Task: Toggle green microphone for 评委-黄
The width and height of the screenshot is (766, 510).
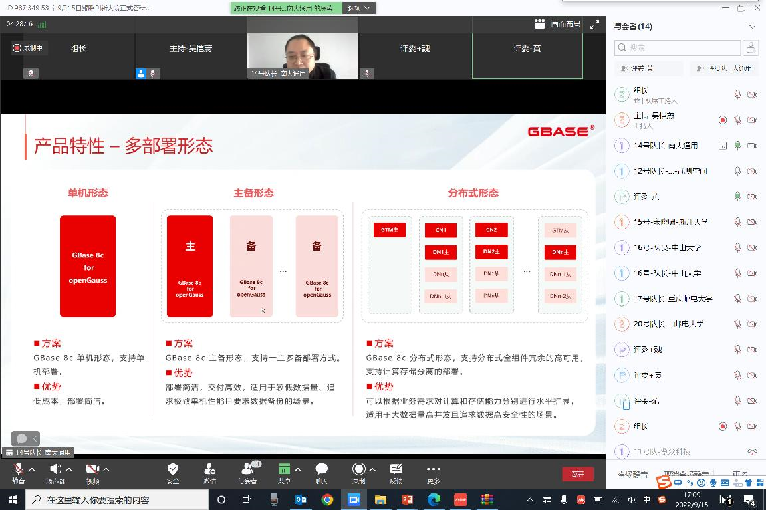Action: coord(737,196)
